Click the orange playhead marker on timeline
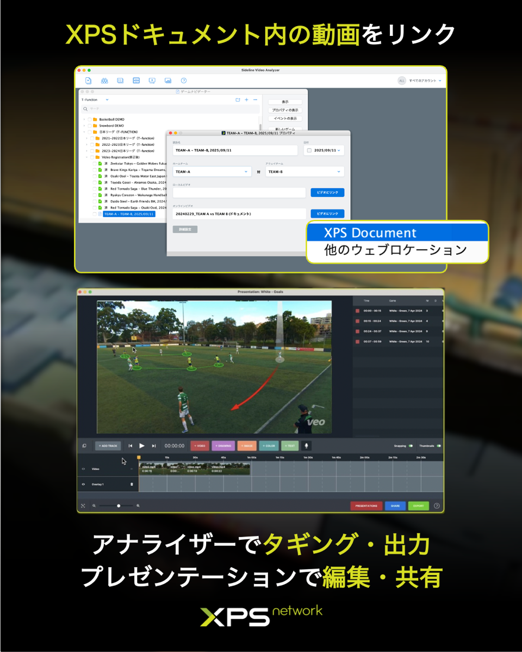 139,457
